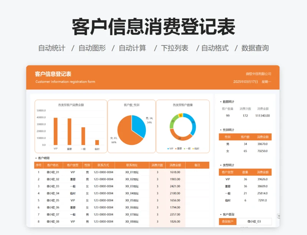Click the 38670.0 male amount cell
Viewport: 307px width, 235px height.
click(x=262, y=144)
